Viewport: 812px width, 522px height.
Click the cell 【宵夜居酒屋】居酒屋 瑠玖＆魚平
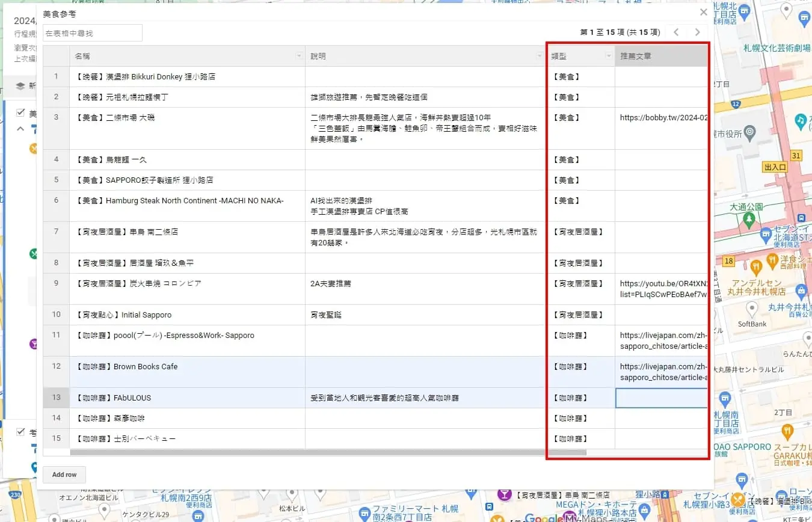pyautogui.click(x=188, y=263)
